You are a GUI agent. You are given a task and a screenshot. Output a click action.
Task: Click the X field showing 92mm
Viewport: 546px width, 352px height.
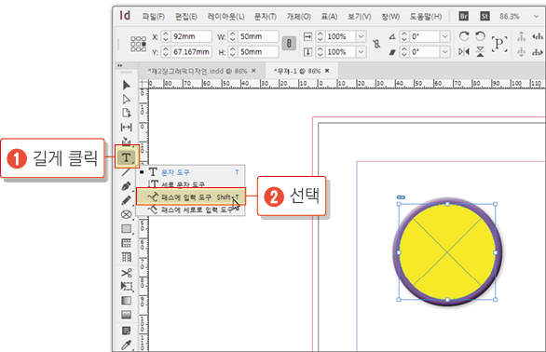[x=191, y=36]
